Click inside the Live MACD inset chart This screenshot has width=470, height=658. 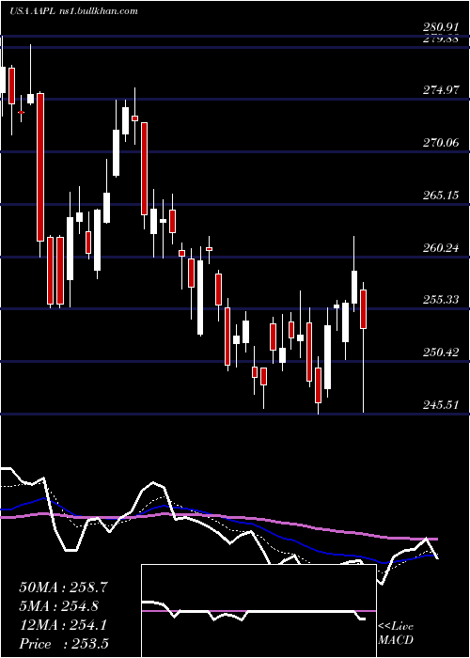coord(258,611)
